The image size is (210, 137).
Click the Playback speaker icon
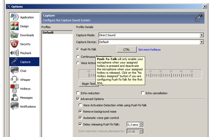14,53
